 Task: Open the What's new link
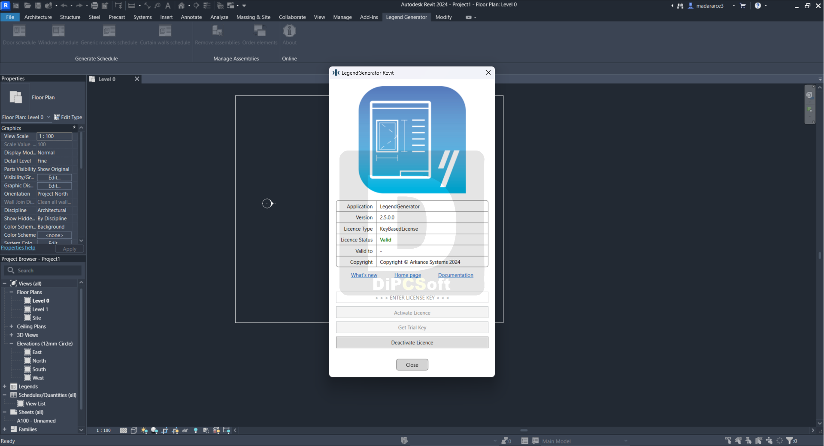[x=364, y=275]
